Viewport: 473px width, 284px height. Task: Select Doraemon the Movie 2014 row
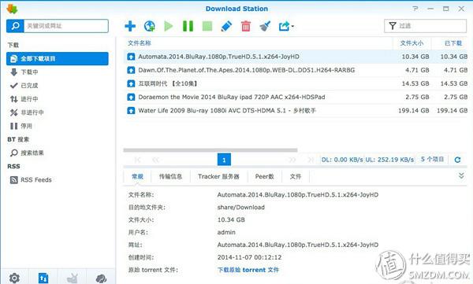(296, 97)
